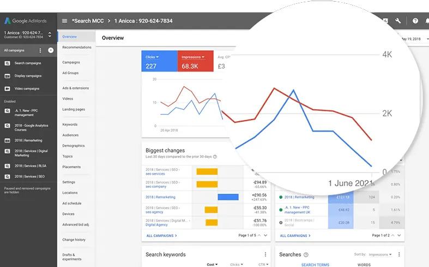The width and height of the screenshot is (429, 267).
Task: Open Drafts & experiments page
Action: [x=72, y=257]
